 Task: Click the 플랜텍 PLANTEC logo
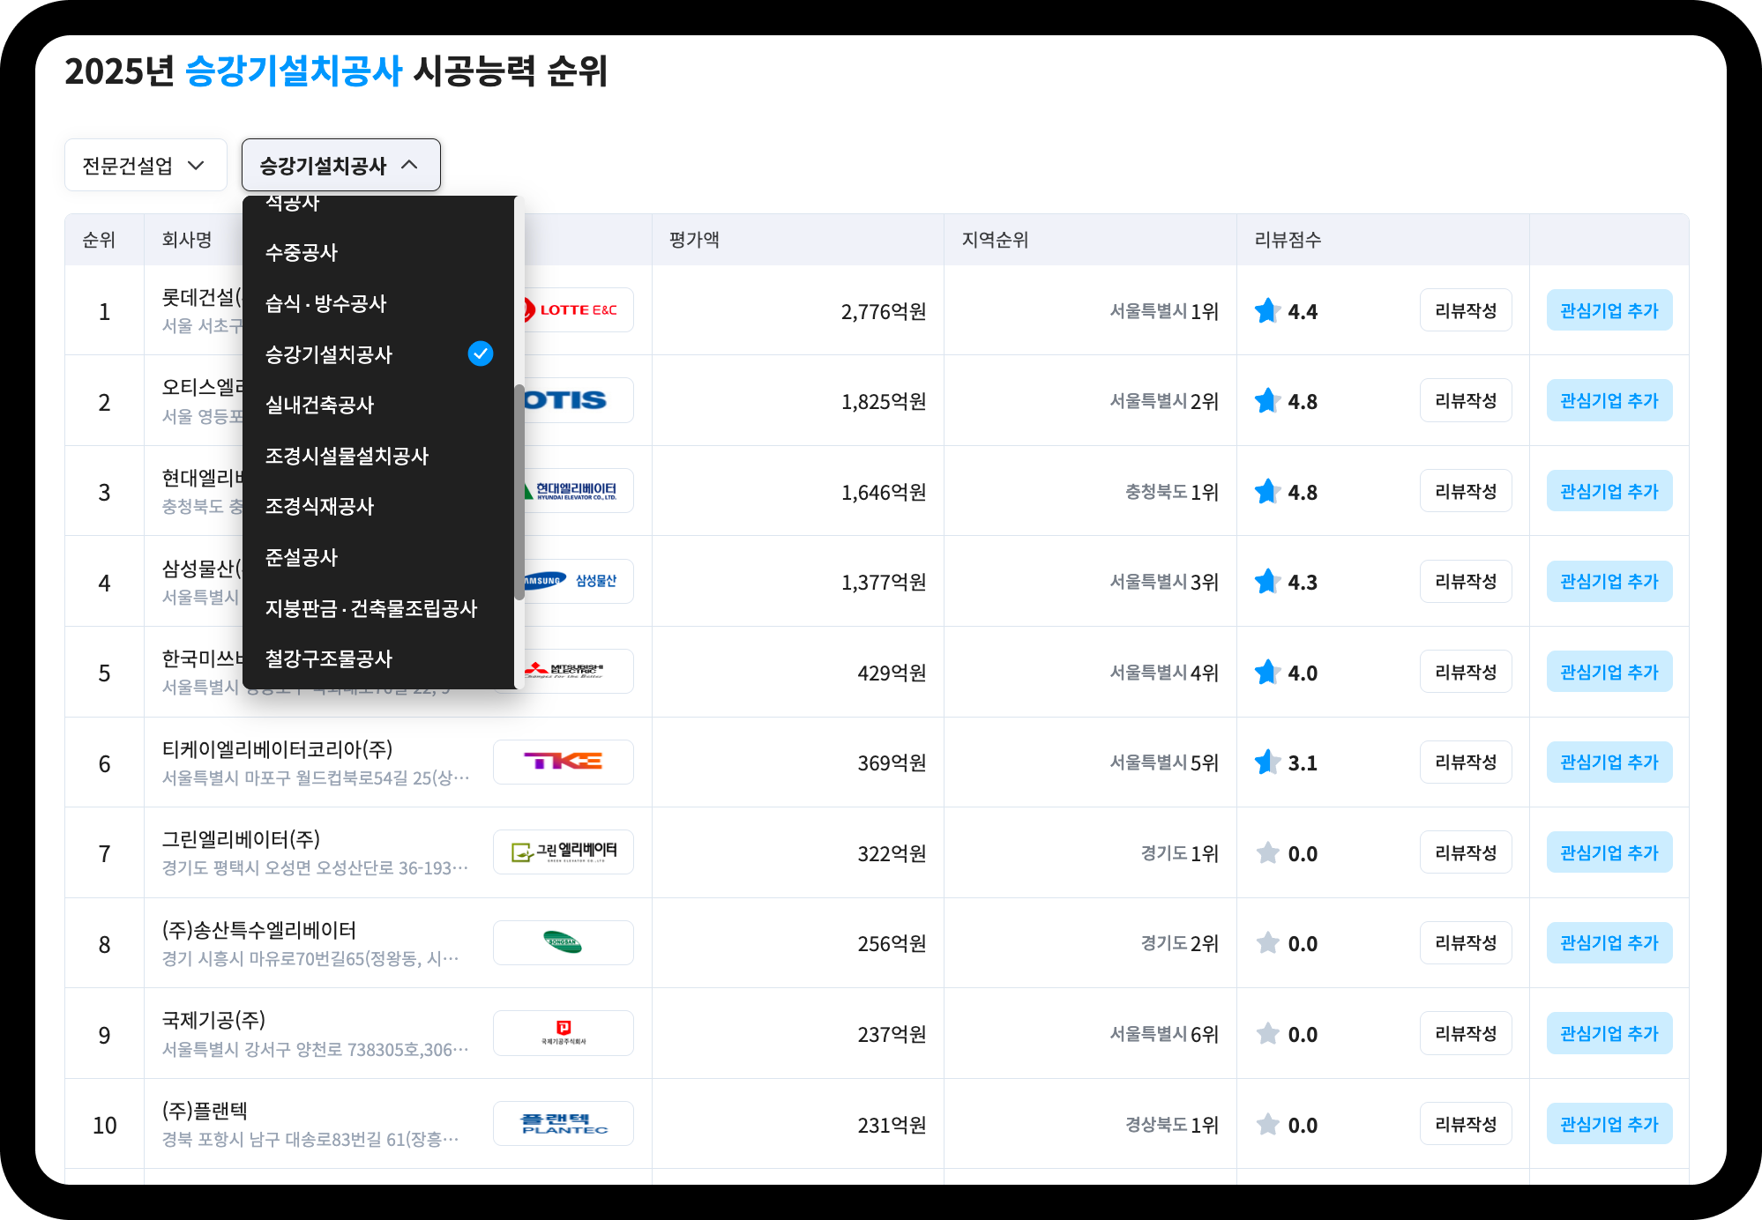point(564,1123)
